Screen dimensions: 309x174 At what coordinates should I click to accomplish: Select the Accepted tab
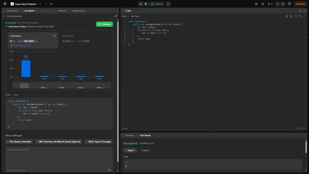point(28,10)
